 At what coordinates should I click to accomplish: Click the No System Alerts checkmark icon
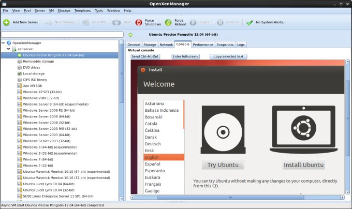coord(250,22)
